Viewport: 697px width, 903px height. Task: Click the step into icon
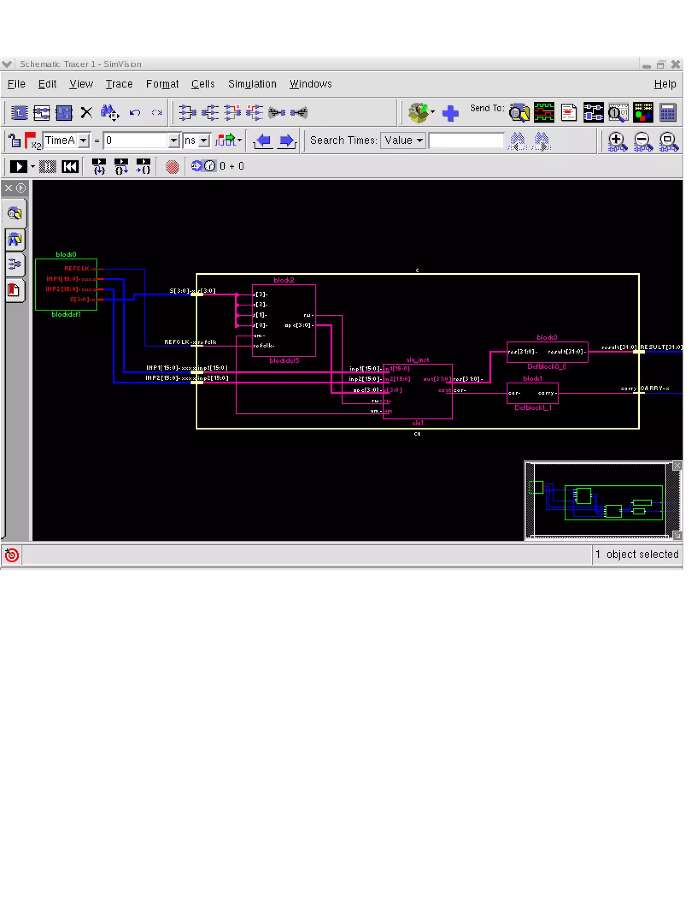point(99,166)
